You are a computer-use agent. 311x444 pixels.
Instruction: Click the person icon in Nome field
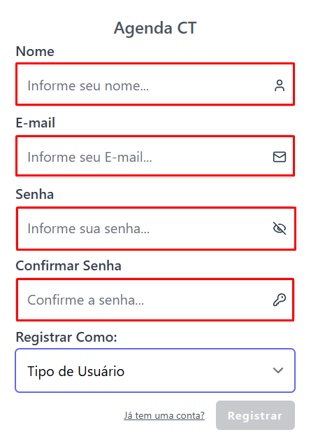click(280, 85)
